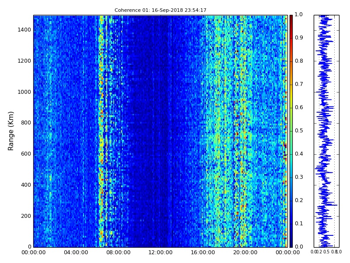Click the coherence heatmap at 12:00:00, 800 km

[161, 123]
